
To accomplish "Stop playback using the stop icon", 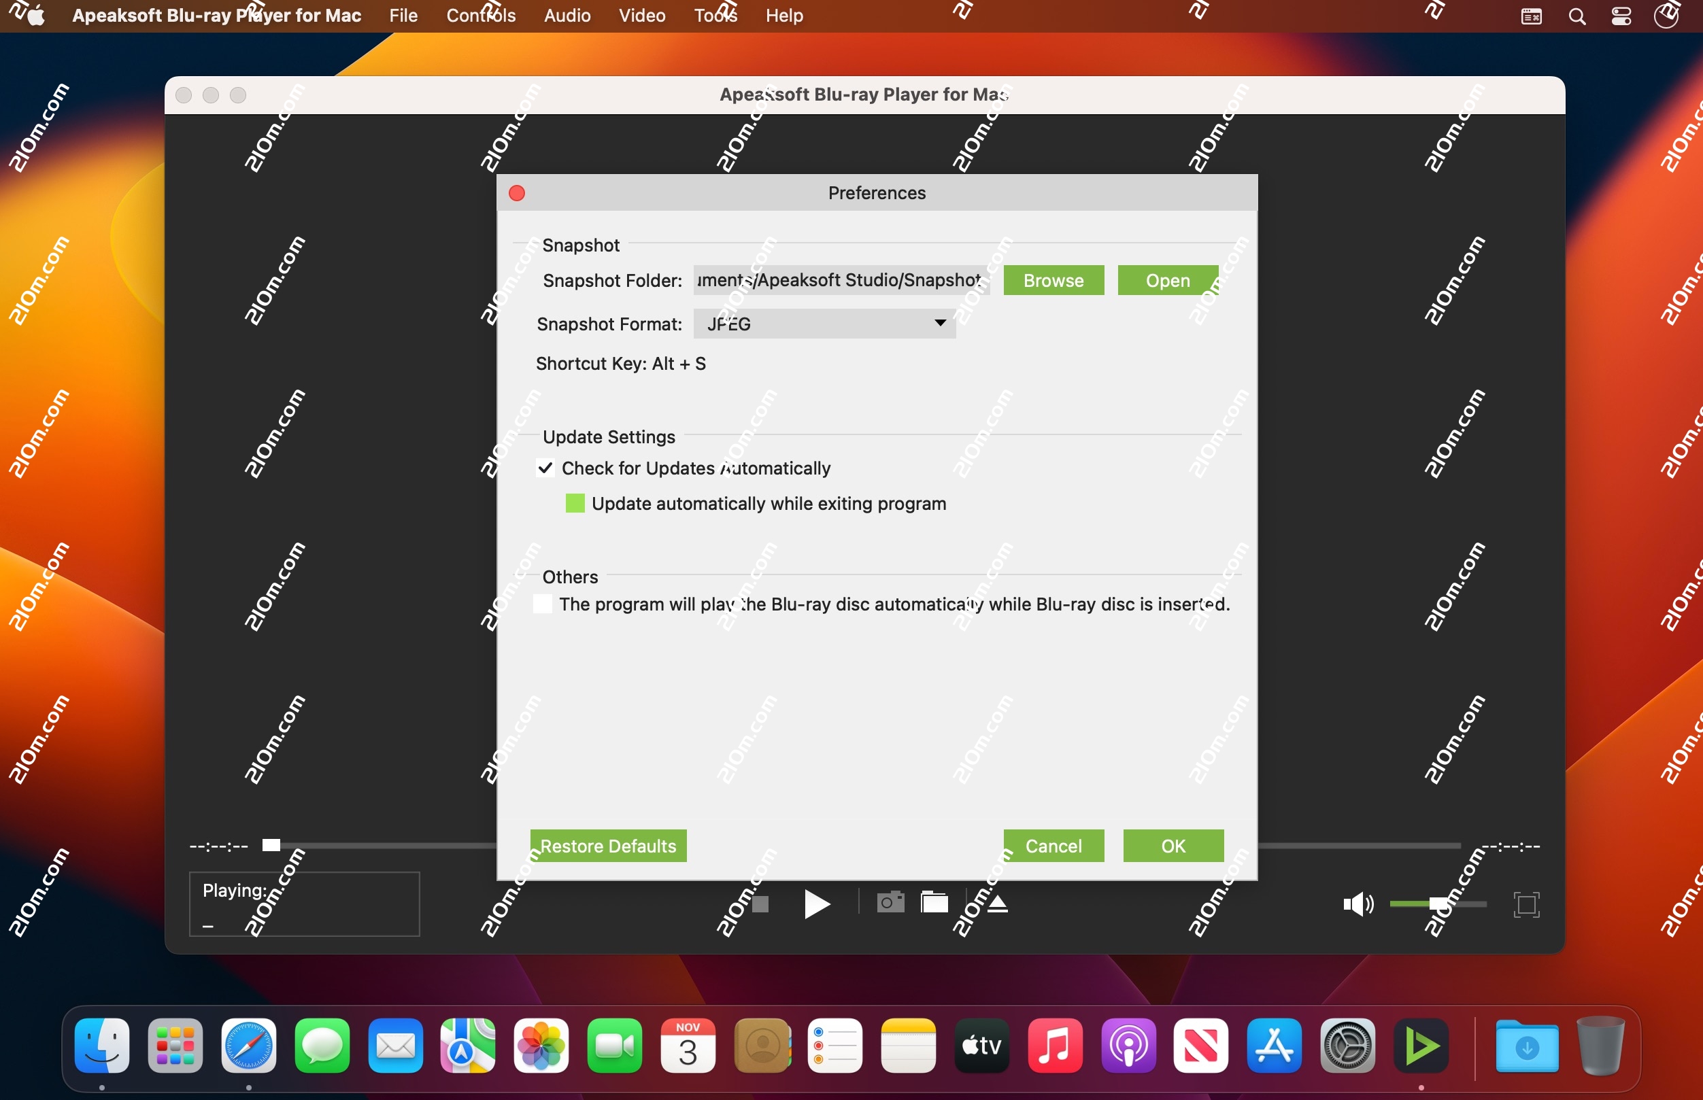I will point(760,903).
